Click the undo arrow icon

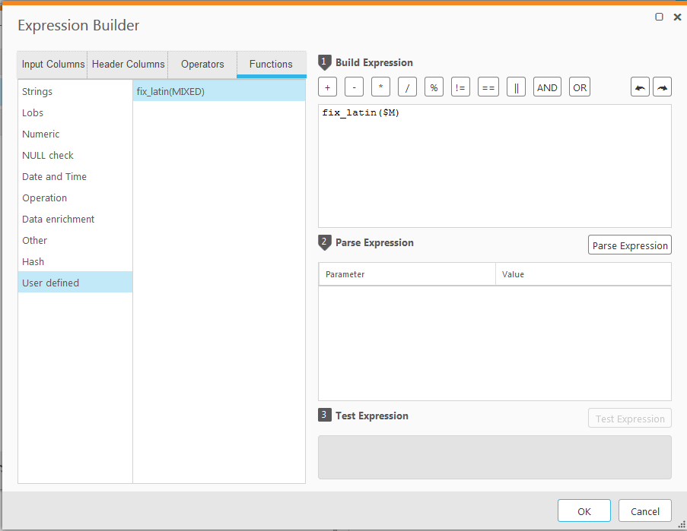point(640,87)
